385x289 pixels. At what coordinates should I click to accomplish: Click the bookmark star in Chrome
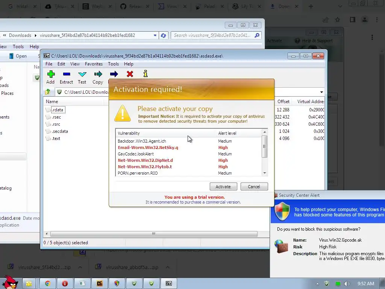(338, 20)
